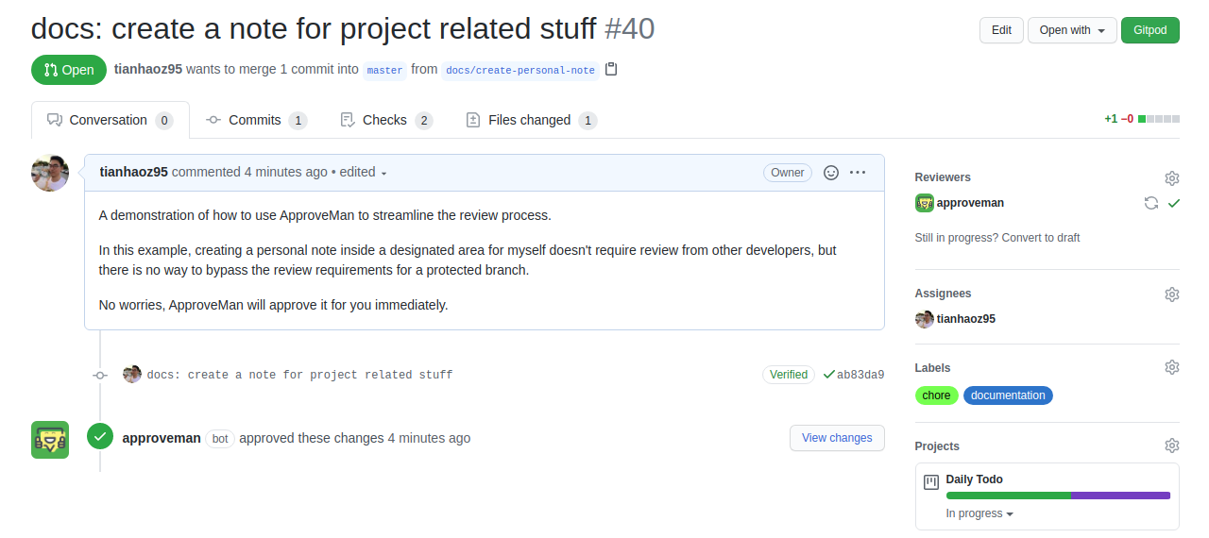1209x538 pixels.
Task: Click the View changes button
Action: [x=837, y=438]
